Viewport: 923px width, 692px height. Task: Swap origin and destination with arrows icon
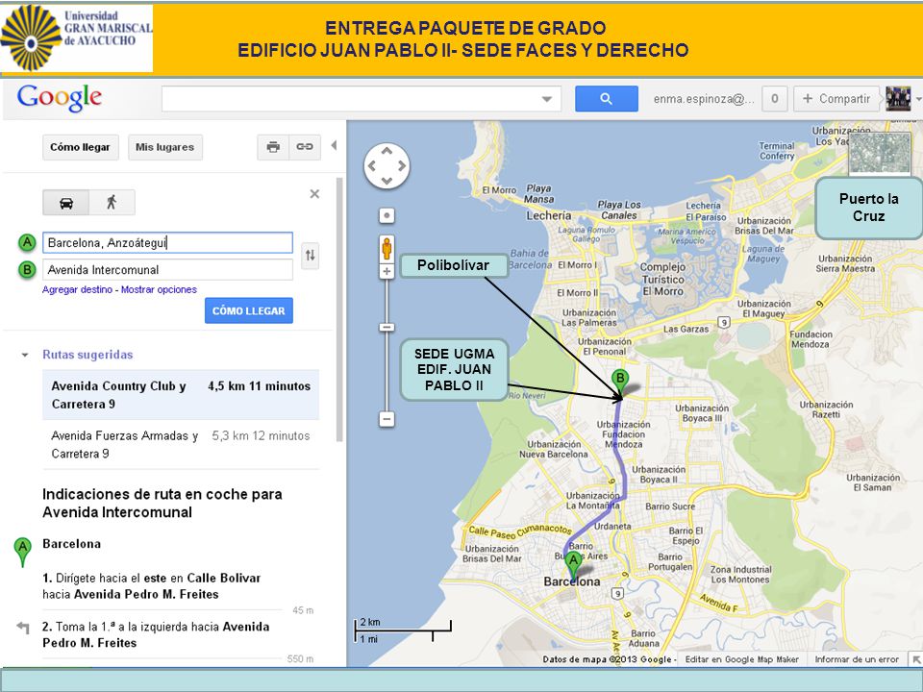pos(311,256)
